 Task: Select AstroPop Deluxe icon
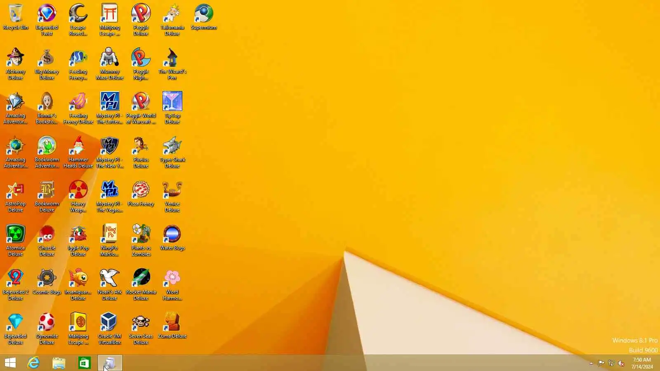16,196
